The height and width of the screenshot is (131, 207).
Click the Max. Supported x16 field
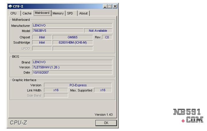[x=103, y=90]
